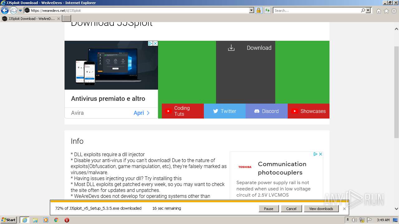Click the network tray icon

[362, 220]
